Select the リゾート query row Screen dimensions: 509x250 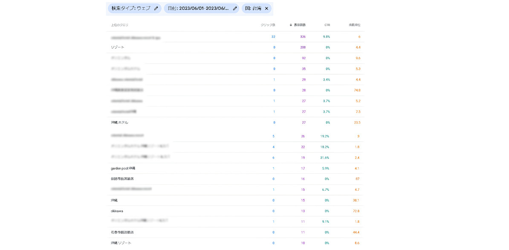point(118,47)
